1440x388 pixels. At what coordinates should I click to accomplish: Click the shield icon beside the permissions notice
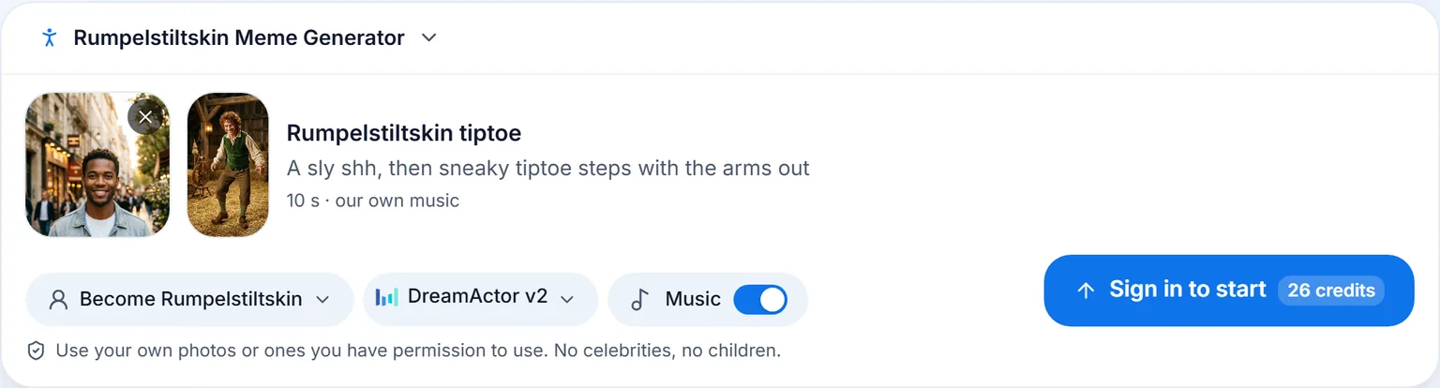tap(37, 351)
